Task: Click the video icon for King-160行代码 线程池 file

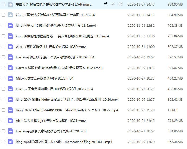Action: (x=11, y=110)
